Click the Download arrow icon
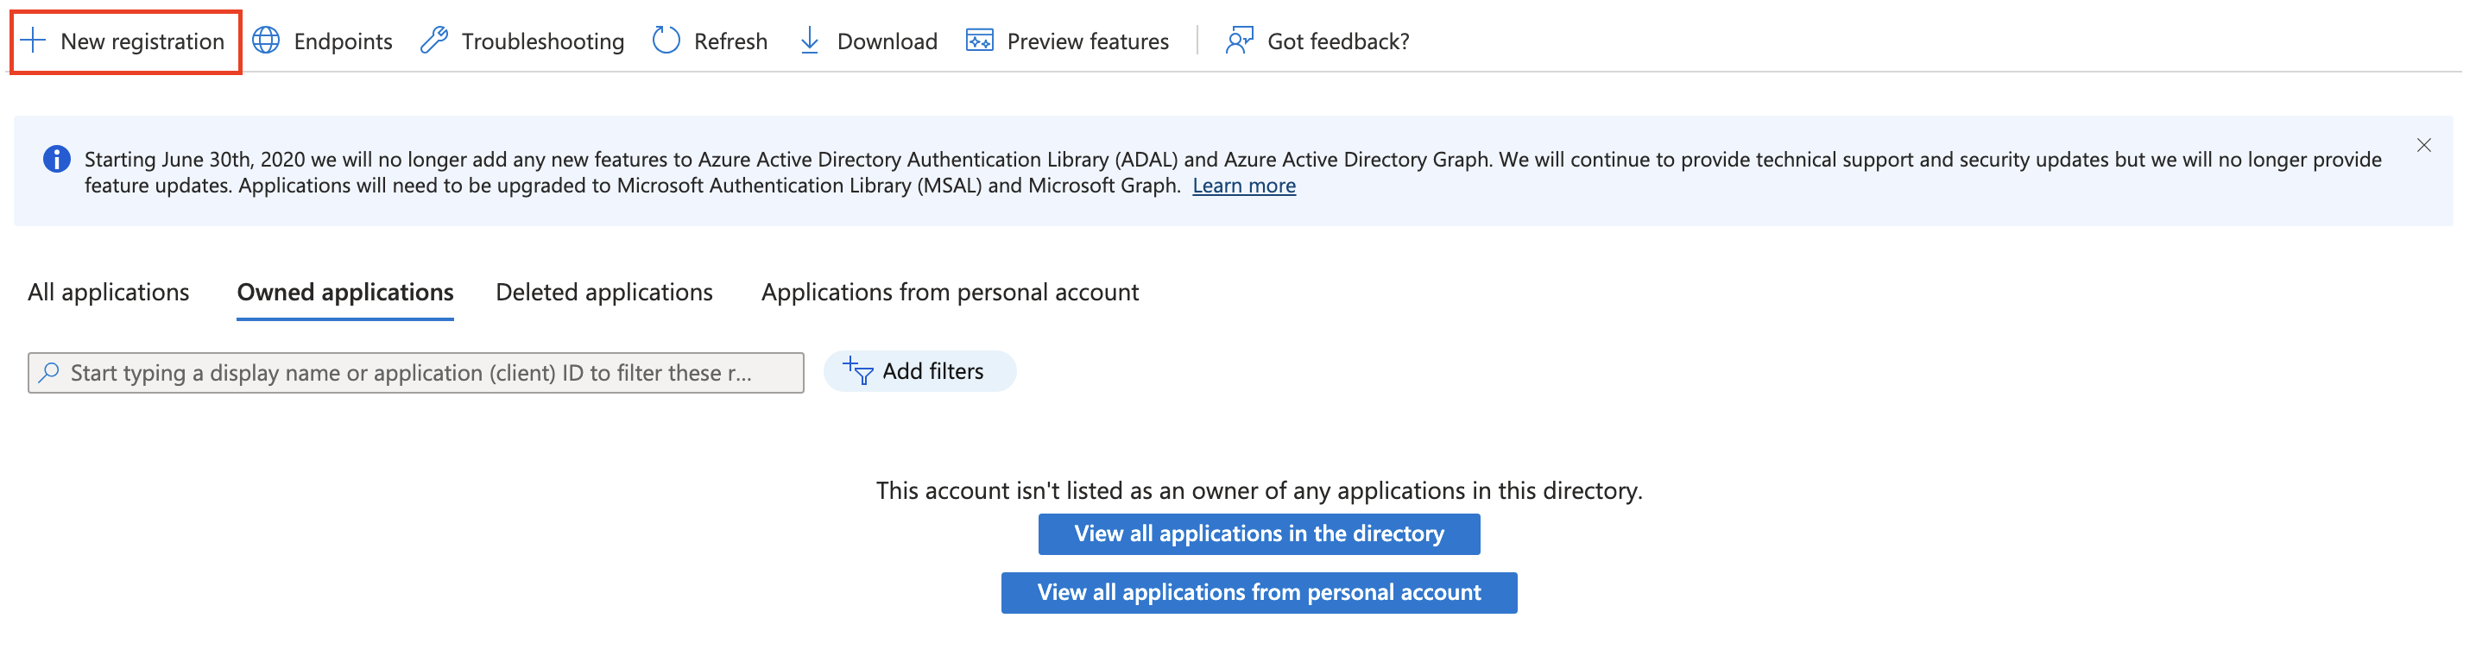2476x656 pixels. (811, 41)
